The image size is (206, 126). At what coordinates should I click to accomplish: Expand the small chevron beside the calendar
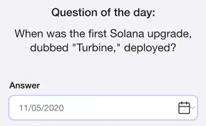coord(193,107)
